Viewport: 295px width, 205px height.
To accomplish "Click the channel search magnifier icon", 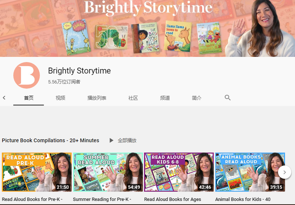I will 227,98.
